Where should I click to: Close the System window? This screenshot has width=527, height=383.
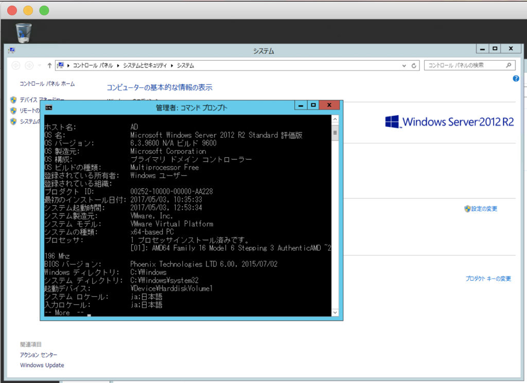(511, 49)
